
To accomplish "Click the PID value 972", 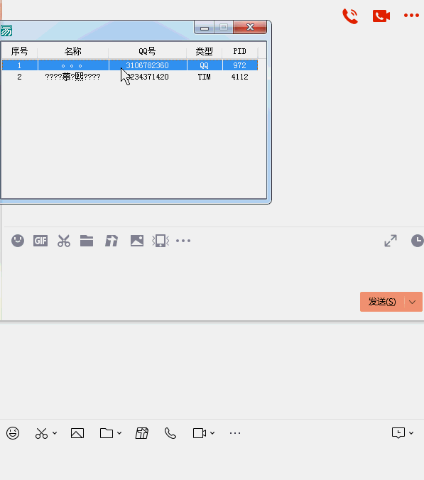I will (240, 65).
